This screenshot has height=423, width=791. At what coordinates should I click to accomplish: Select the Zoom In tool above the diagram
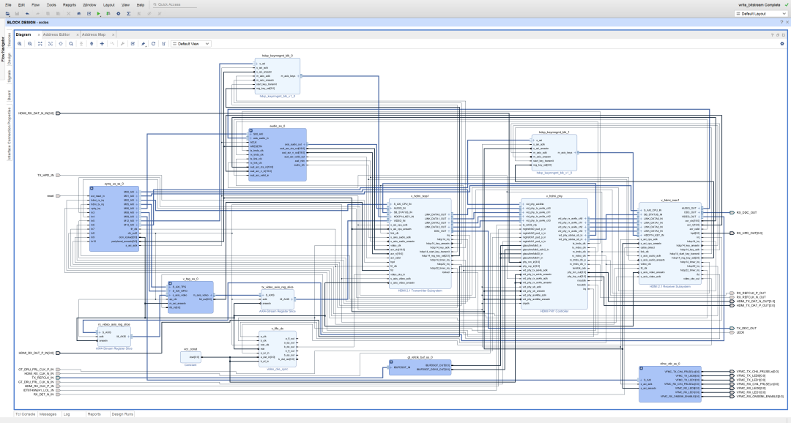(21, 44)
